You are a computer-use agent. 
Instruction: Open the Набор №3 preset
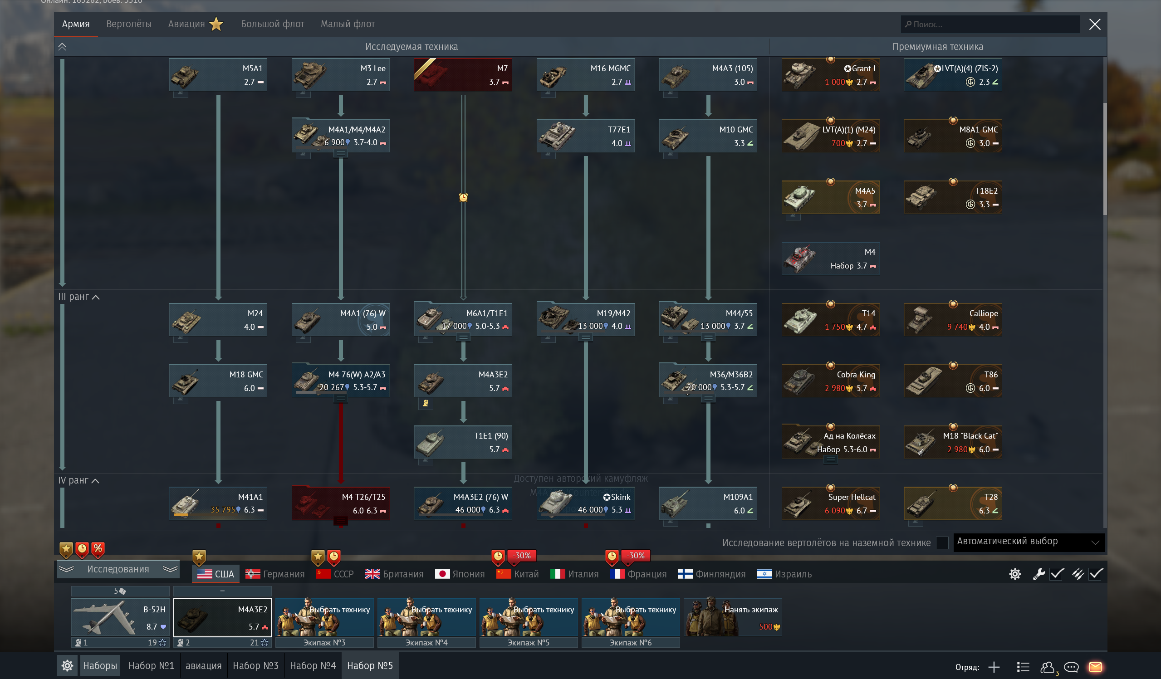pyautogui.click(x=256, y=665)
